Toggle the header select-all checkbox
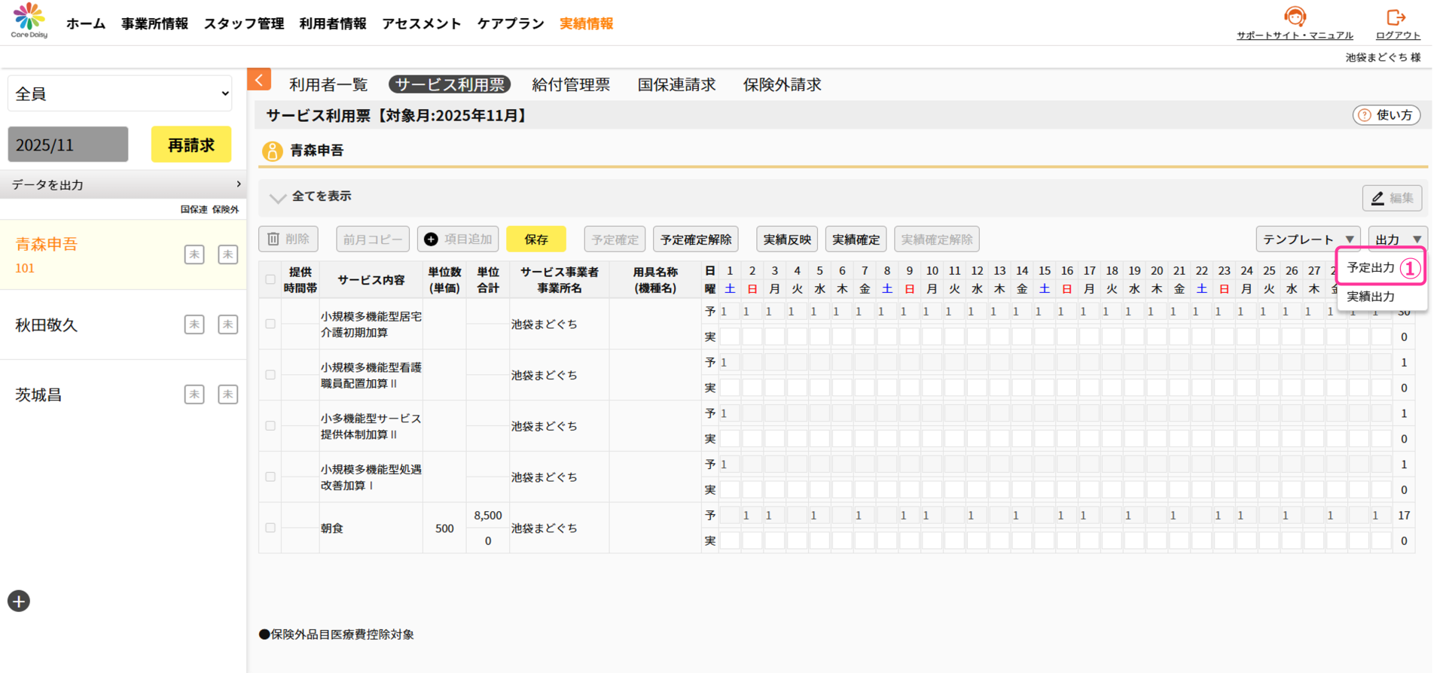Screen dimensions: 1446x673 click(x=270, y=279)
